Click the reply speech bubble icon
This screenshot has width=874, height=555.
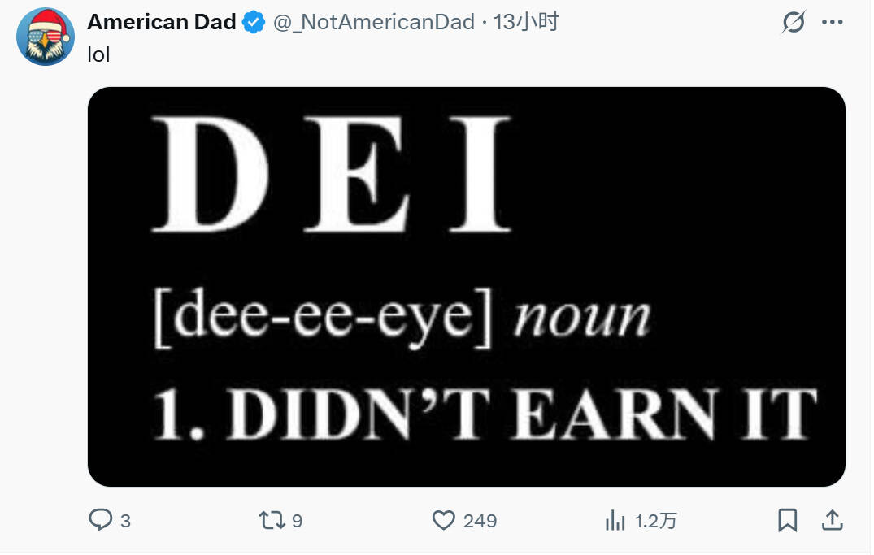pos(100,520)
